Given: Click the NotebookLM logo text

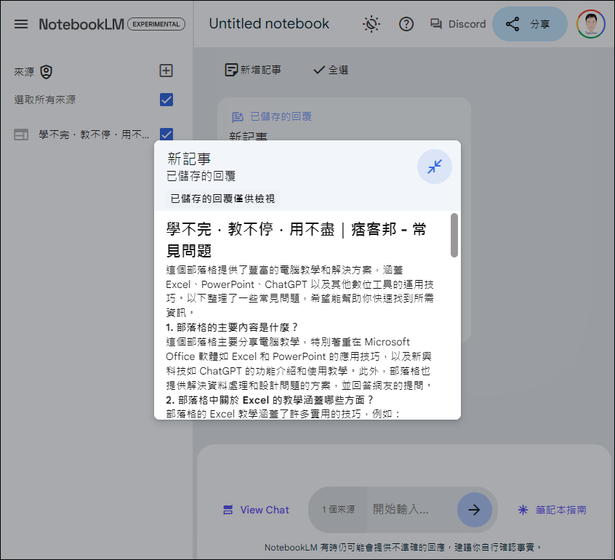Looking at the screenshot, I should [81, 24].
